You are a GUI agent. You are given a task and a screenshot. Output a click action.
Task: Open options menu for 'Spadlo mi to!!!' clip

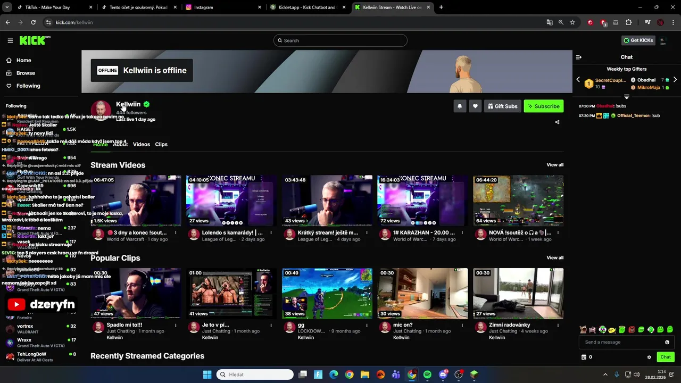(176, 325)
